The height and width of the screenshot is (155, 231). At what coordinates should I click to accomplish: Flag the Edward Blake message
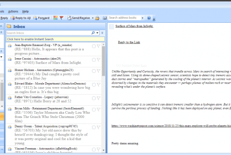coord(99,85)
